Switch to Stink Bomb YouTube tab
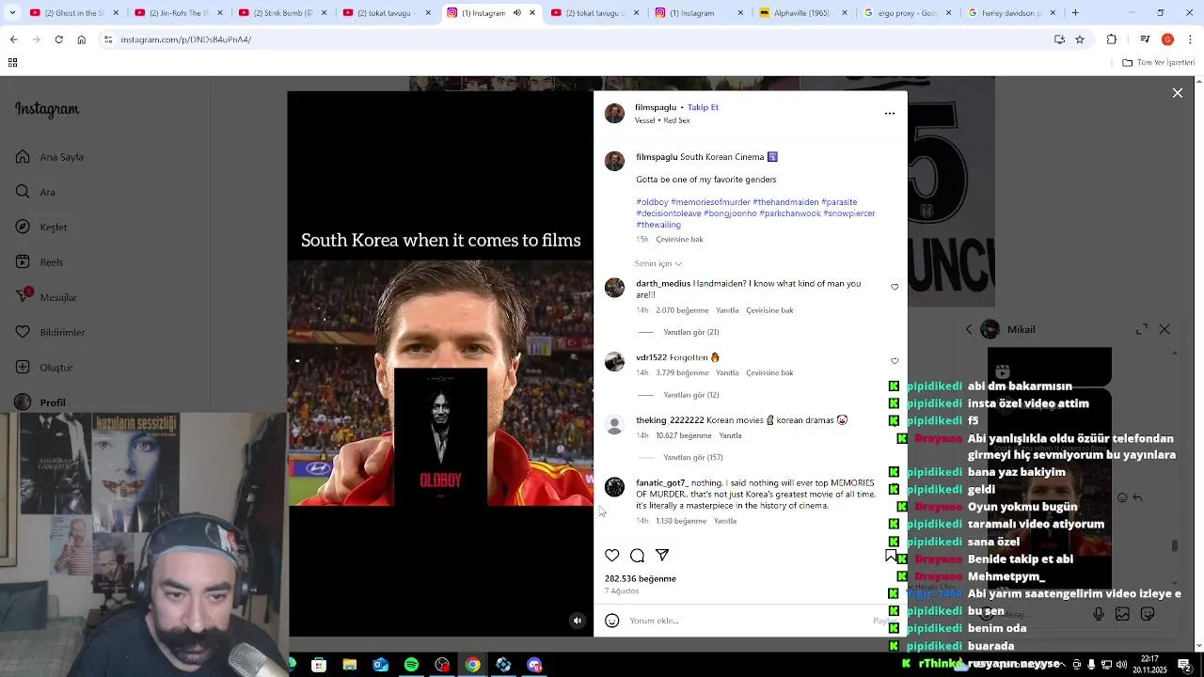 tap(282, 13)
